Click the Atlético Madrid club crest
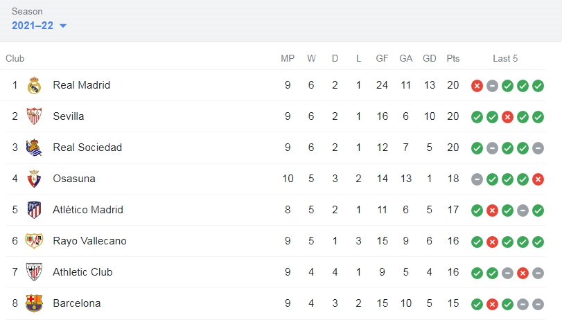Image resolution: width=562 pixels, height=322 pixels. [x=34, y=210]
